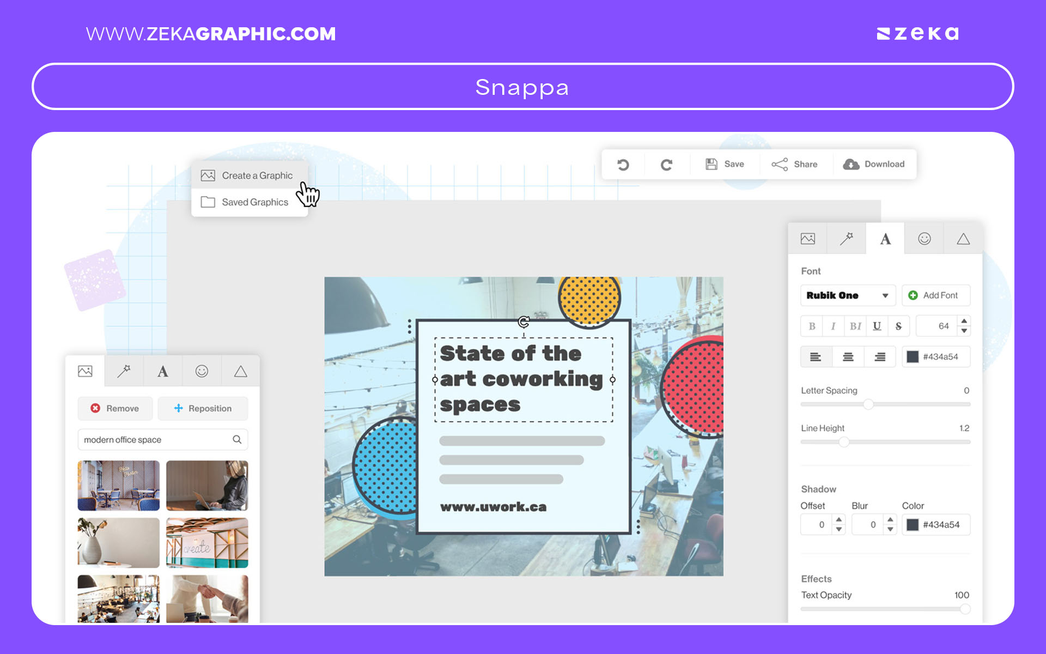The width and height of the screenshot is (1046, 654).
Task: Open the Graphics smiley tab
Action: tap(924, 238)
